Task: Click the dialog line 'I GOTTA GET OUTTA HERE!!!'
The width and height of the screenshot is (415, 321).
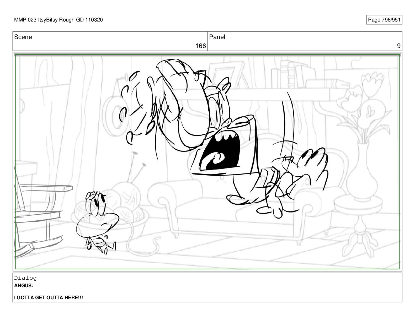Action: click(49, 297)
